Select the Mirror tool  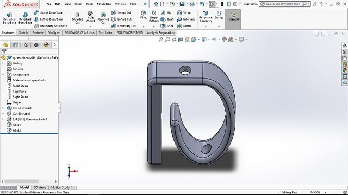tap(184, 26)
